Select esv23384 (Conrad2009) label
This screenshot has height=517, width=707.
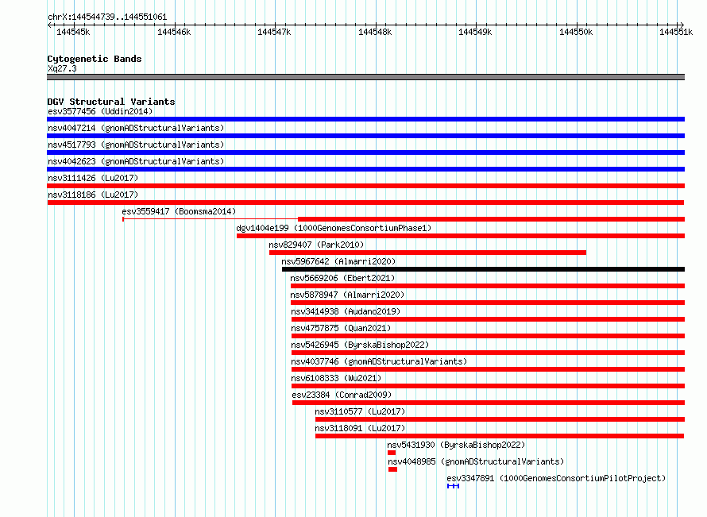(x=342, y=395)
